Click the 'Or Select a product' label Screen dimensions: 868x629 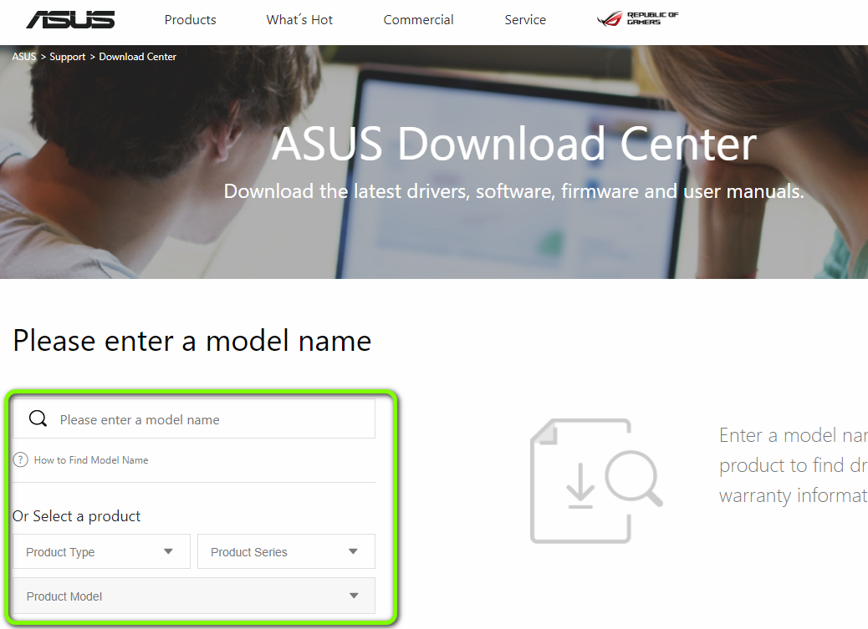click(x=76, y=516)
